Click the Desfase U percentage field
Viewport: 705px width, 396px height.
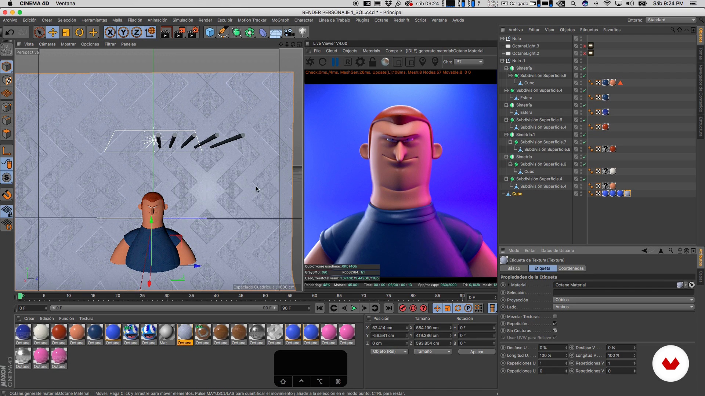tap(552, 348)
